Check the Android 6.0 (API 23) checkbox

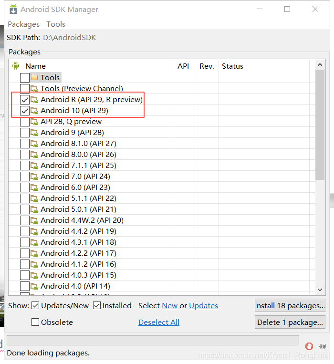pos(25,187)
